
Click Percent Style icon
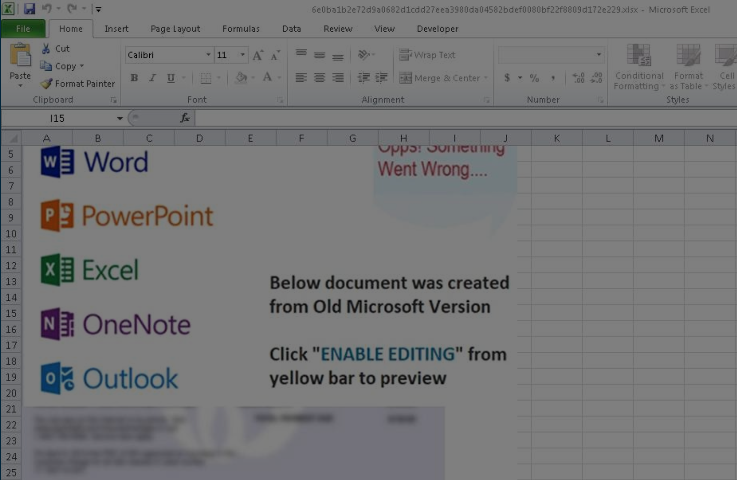pyautogui.click(x=534, y=78)
